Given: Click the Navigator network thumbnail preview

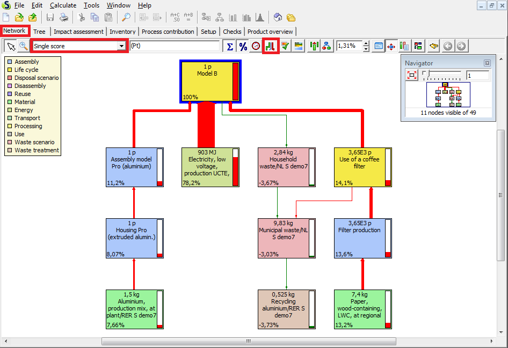Looking at the screenshot, I should [447, 94].
